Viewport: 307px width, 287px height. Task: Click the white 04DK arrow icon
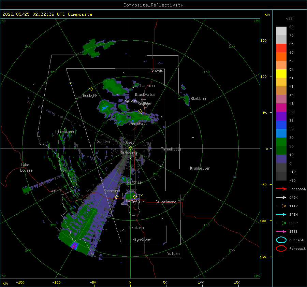tap(281, 198)
